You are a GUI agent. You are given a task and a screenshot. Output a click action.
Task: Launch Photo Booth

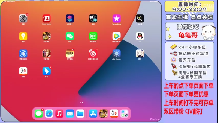[x=46, y=18]
